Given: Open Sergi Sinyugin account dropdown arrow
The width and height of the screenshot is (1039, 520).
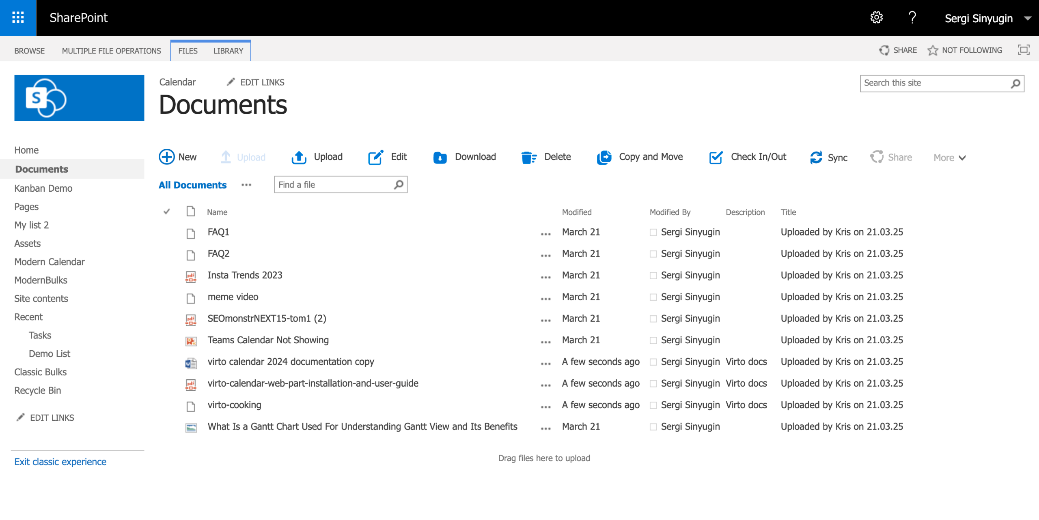Looking at the screenshot, I should point(1028,18).
